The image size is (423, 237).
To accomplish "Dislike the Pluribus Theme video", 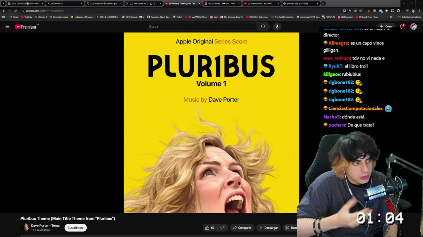I will pyautogui.click(x=222, y=228).
